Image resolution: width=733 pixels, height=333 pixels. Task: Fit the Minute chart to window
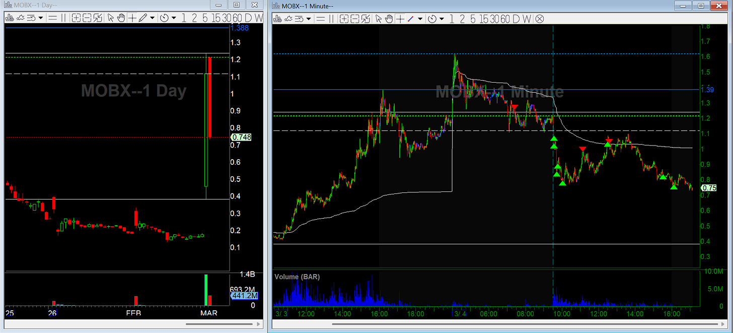tap(365, 19)
